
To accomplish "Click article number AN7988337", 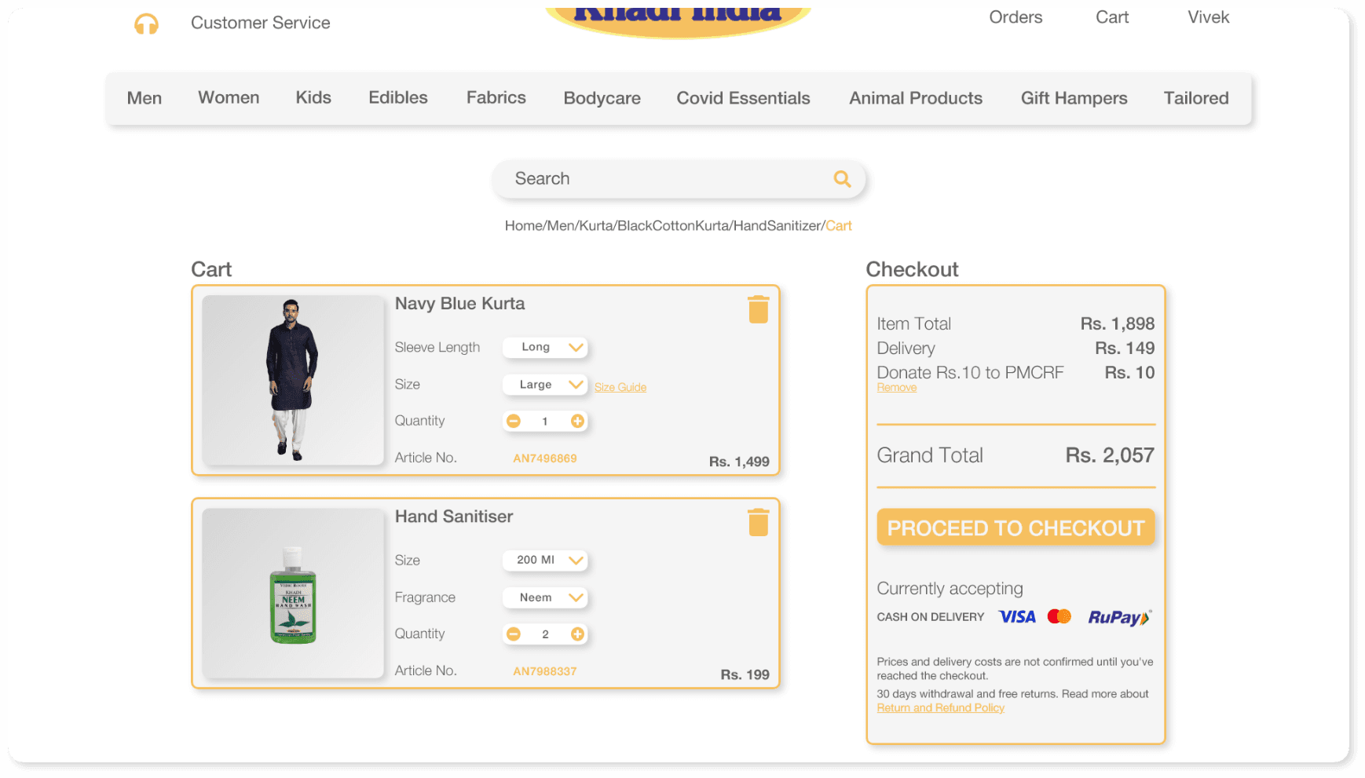I will pos(545,671).
